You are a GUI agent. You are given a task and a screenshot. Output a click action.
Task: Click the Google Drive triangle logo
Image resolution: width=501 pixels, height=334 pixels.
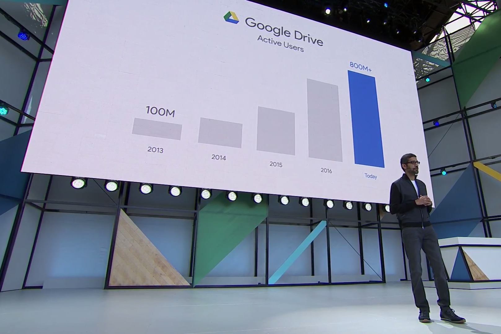point(231,17)
